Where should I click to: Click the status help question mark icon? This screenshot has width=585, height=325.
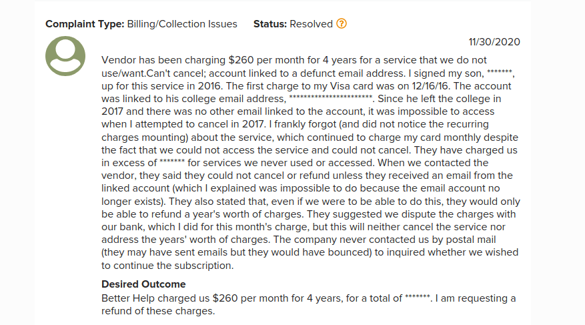click(342, 24)
